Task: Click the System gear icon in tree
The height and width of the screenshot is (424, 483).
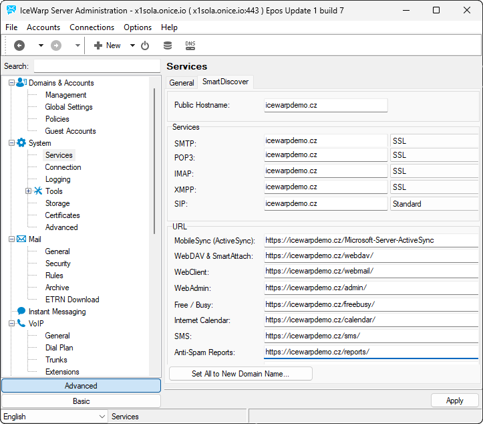Action: [21, 142]
